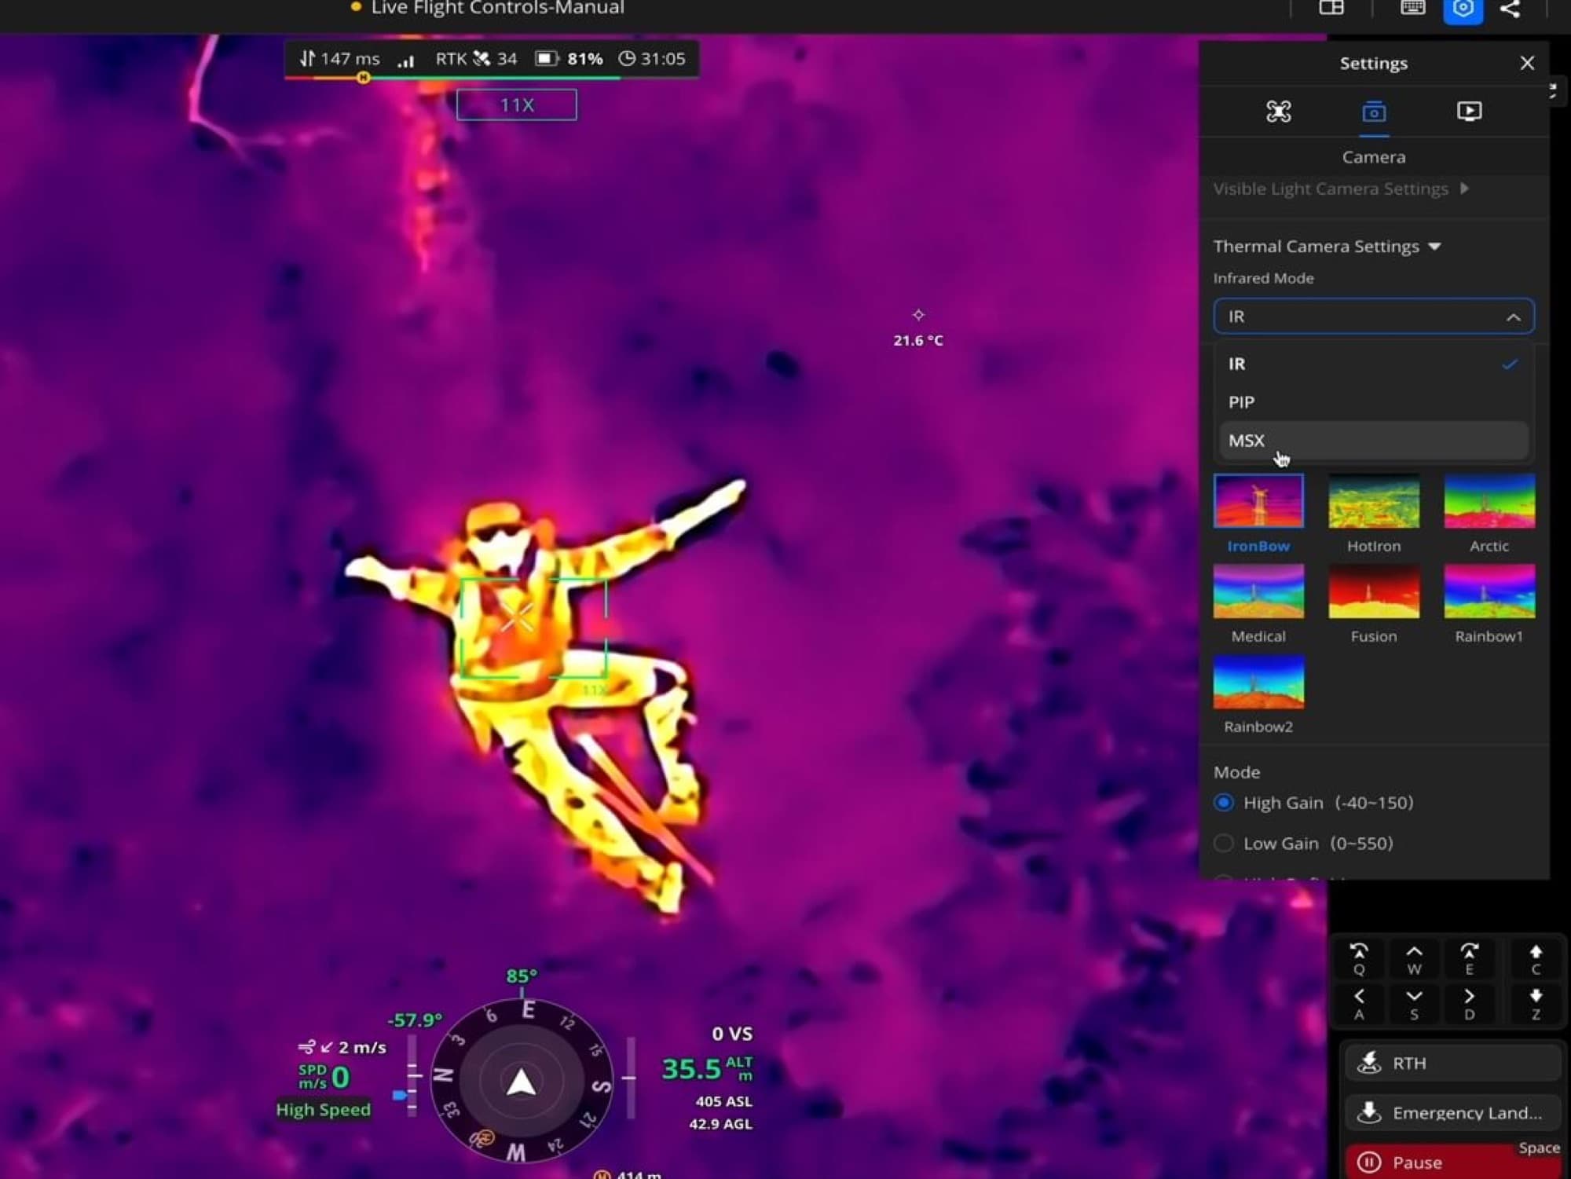Click the compass heading dial
The width and height of the screenshot is (1571, 1179).
click(x=521, y=1082)
